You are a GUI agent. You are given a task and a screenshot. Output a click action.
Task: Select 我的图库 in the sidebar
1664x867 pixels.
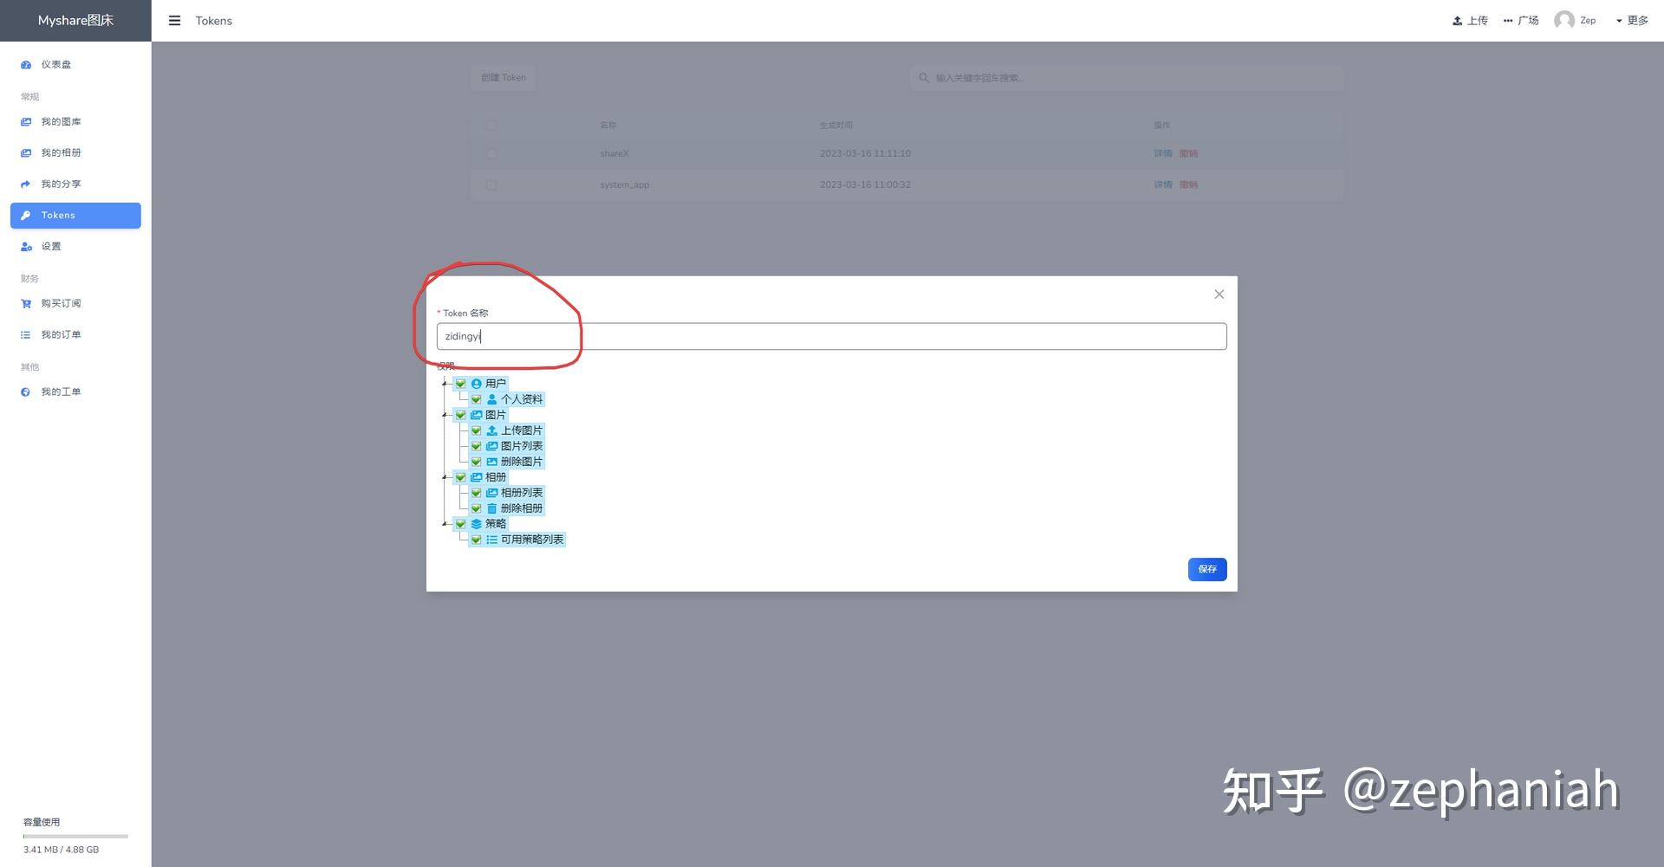(60, 121)
